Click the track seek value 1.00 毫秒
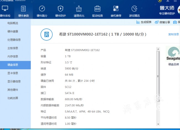 pos(71,124)
